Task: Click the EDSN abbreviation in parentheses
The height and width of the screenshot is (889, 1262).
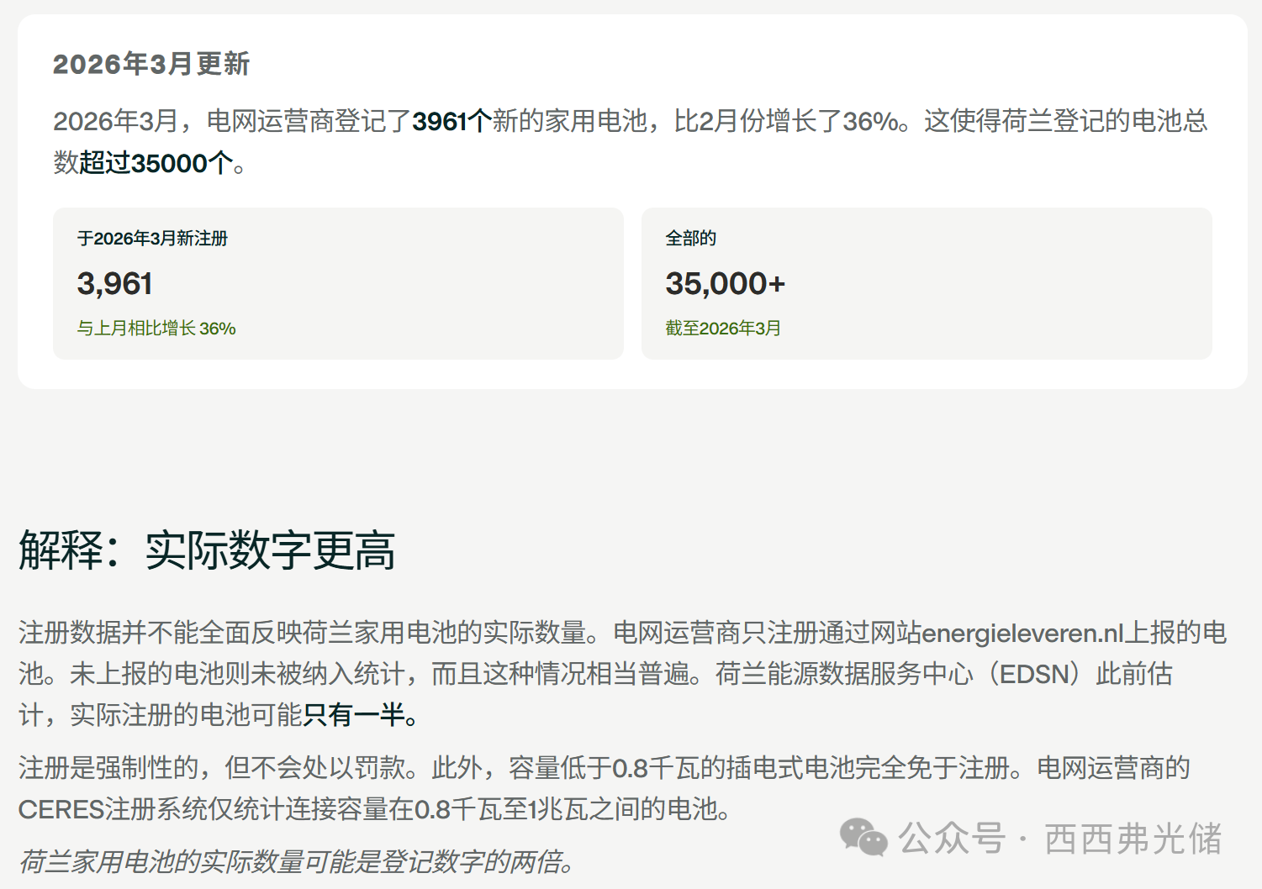Action: click(x=1033, y=674)
